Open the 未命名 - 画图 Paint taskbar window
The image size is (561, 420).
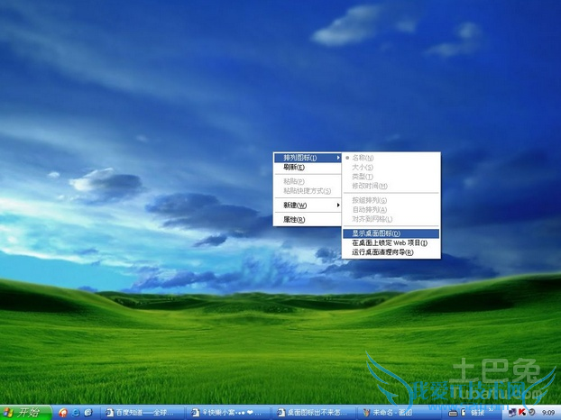click(x=390, y=413)
